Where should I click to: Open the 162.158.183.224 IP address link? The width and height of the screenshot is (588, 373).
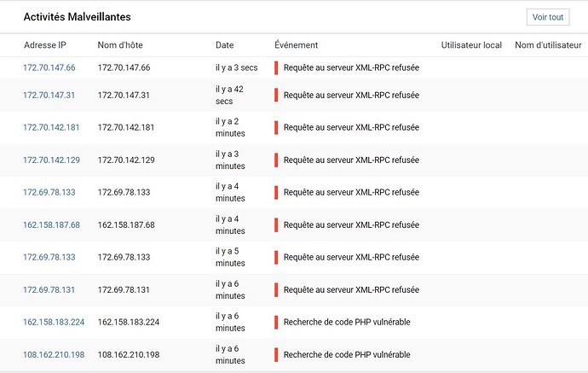[54, 322]
